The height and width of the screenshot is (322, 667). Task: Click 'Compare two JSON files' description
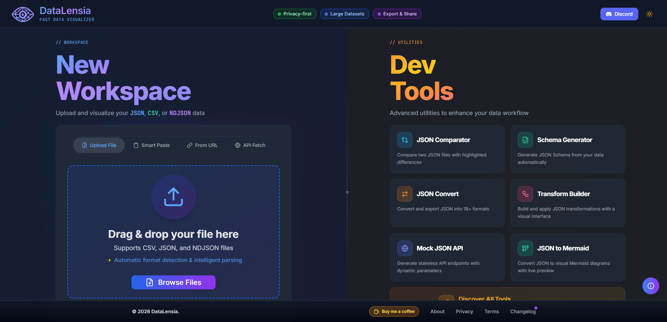pyautogui.click(x=442, y=159)
